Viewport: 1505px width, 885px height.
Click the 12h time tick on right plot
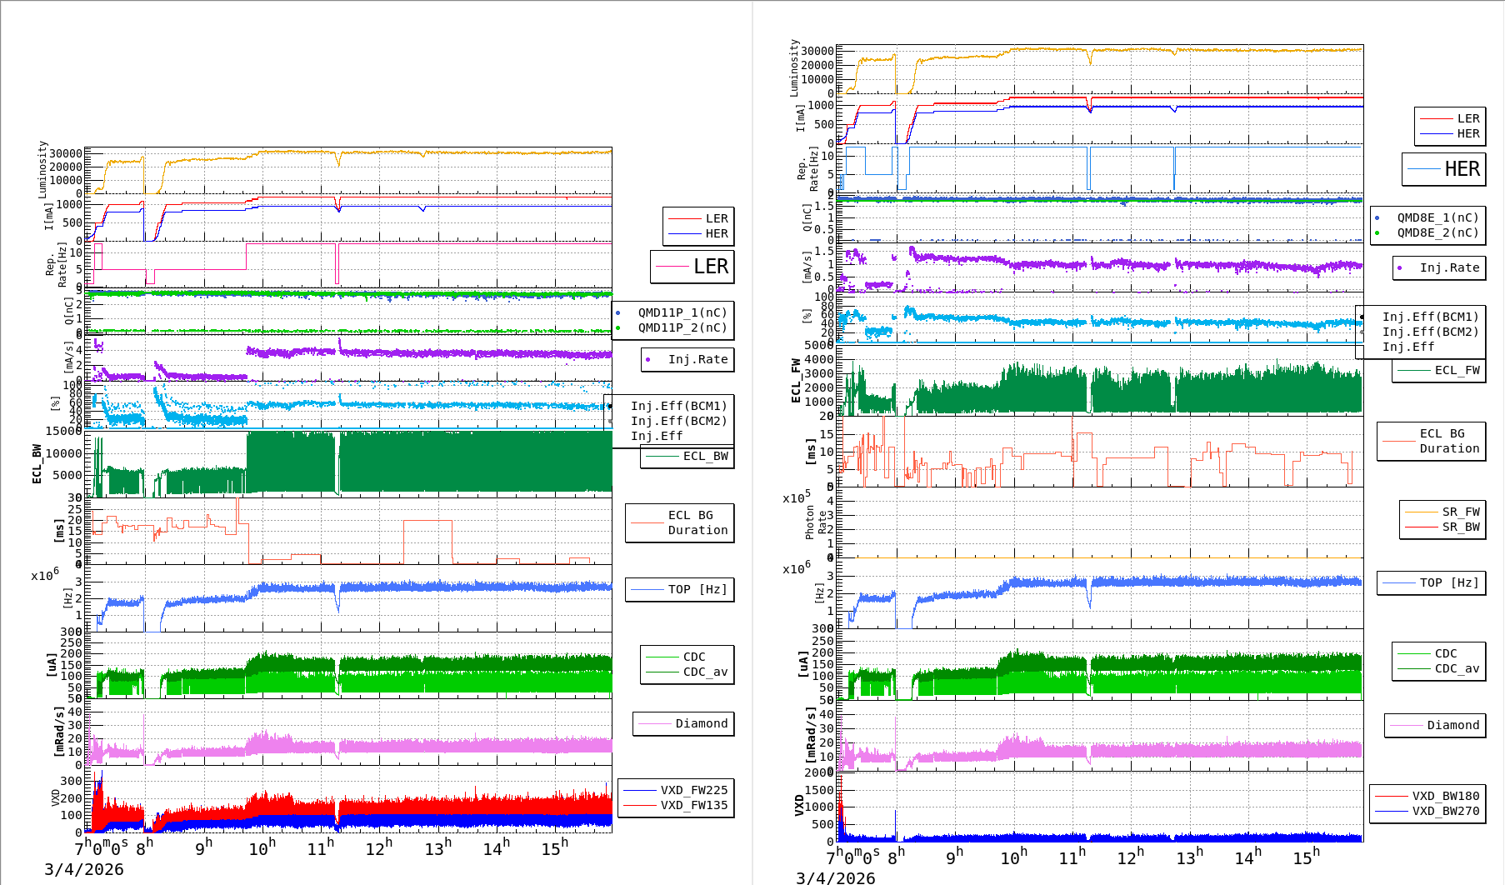[1131, 857]
